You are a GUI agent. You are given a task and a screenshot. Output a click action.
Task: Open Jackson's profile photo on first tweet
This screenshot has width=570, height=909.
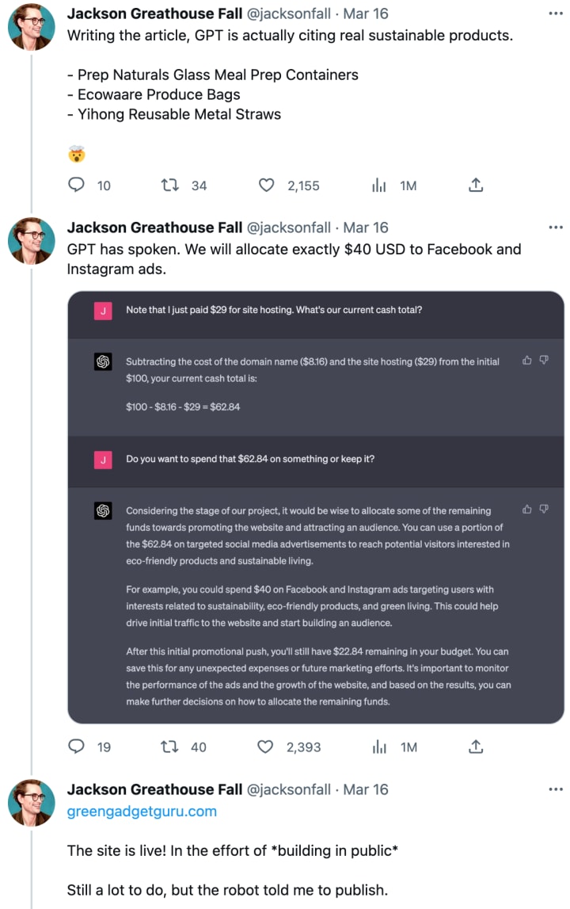point(32,27)
